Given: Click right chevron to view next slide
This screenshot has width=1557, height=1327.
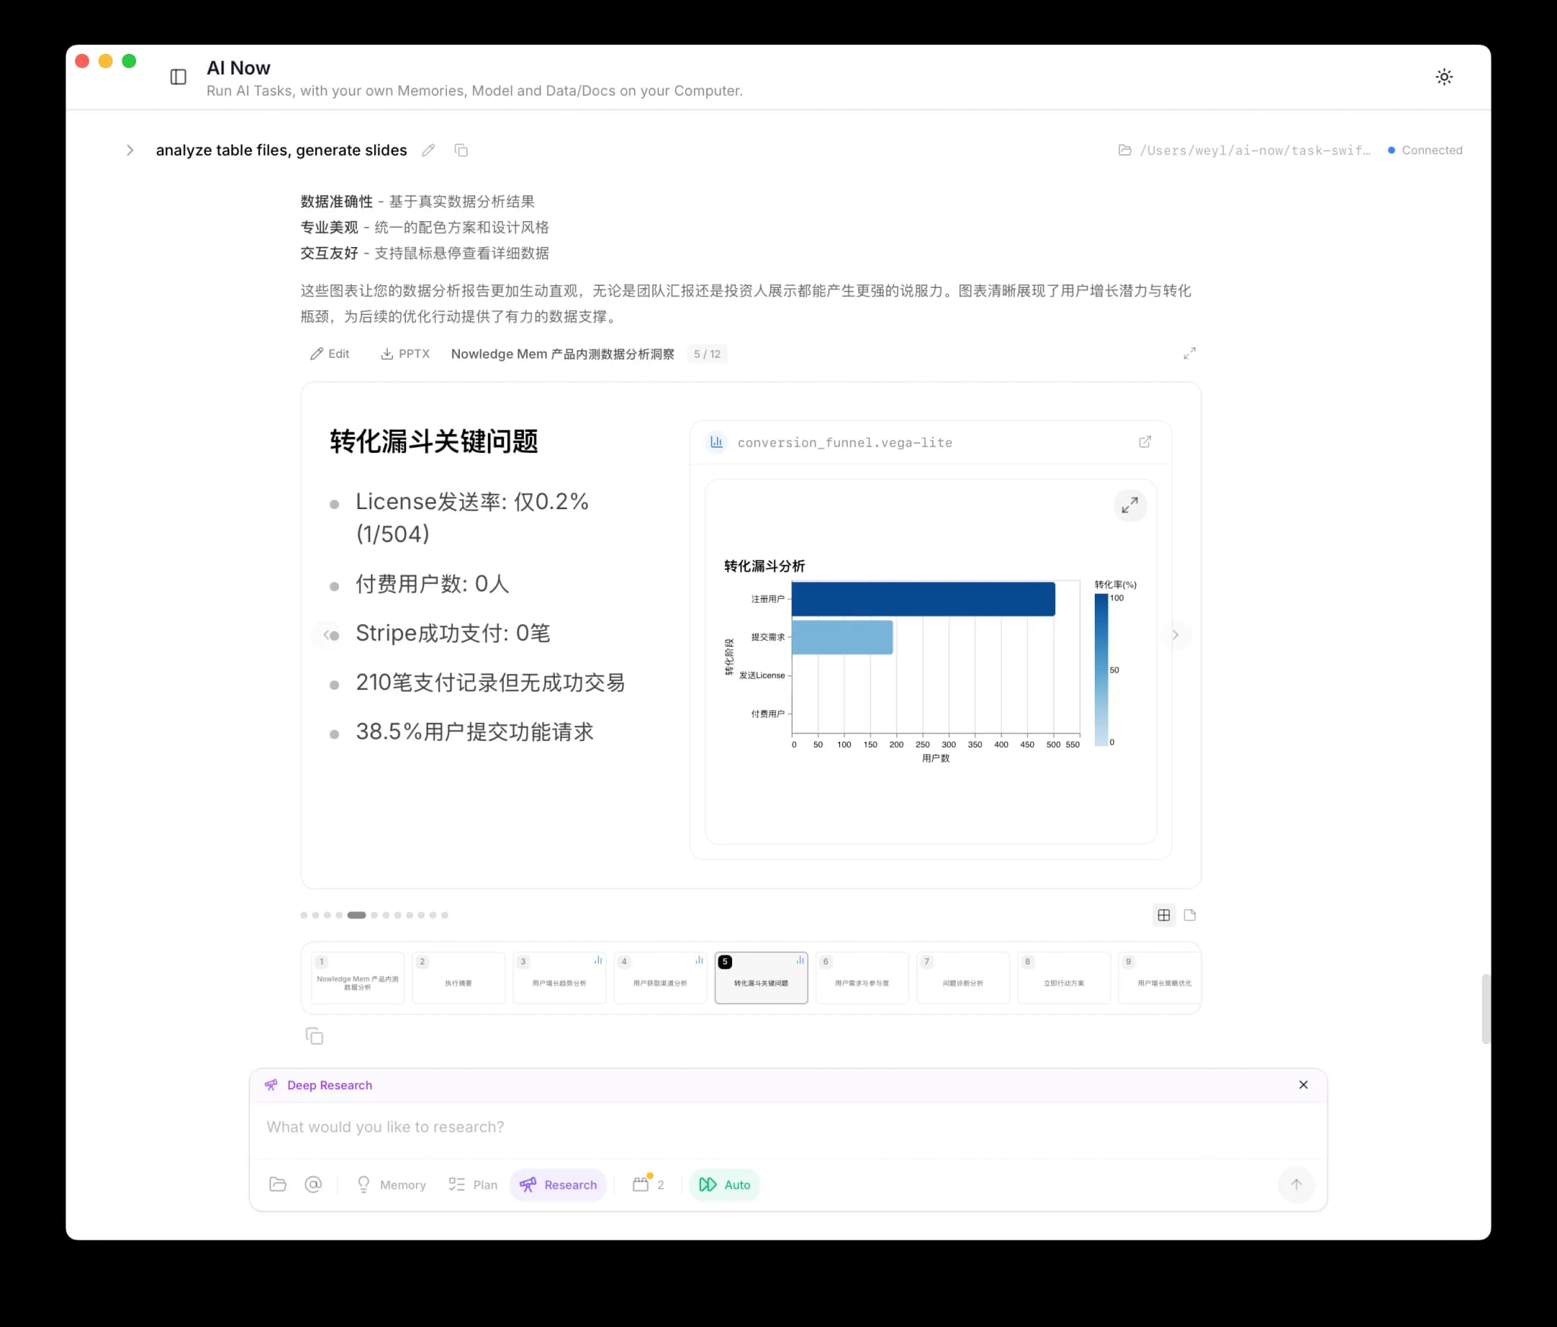Looking at the screenshot, I should [x=1175, y=635].
